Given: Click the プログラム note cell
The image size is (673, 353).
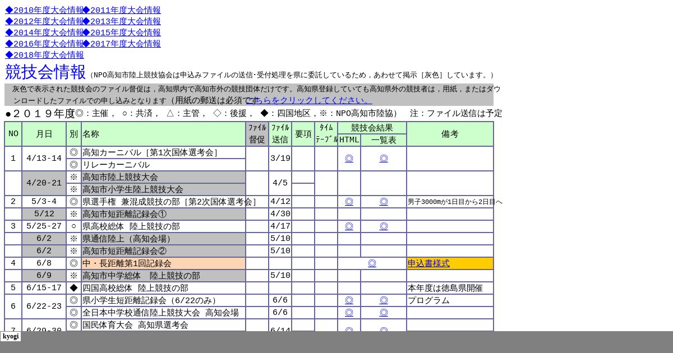Looking at the screenshot, I should (450, 300).
